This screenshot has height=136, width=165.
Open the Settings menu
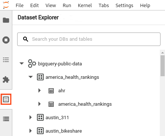click(124, 6)
